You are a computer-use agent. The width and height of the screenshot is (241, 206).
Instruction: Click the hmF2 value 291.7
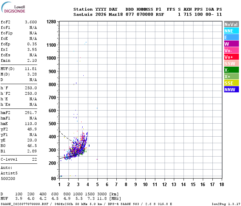31,113
